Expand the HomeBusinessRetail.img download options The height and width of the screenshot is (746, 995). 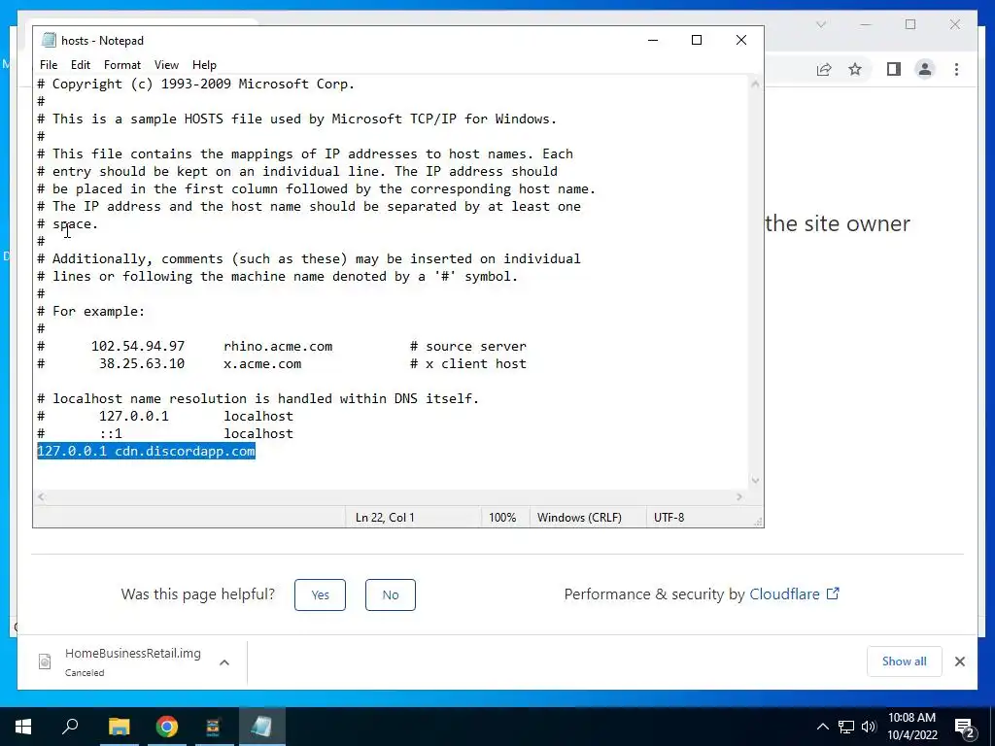(224, 662)
